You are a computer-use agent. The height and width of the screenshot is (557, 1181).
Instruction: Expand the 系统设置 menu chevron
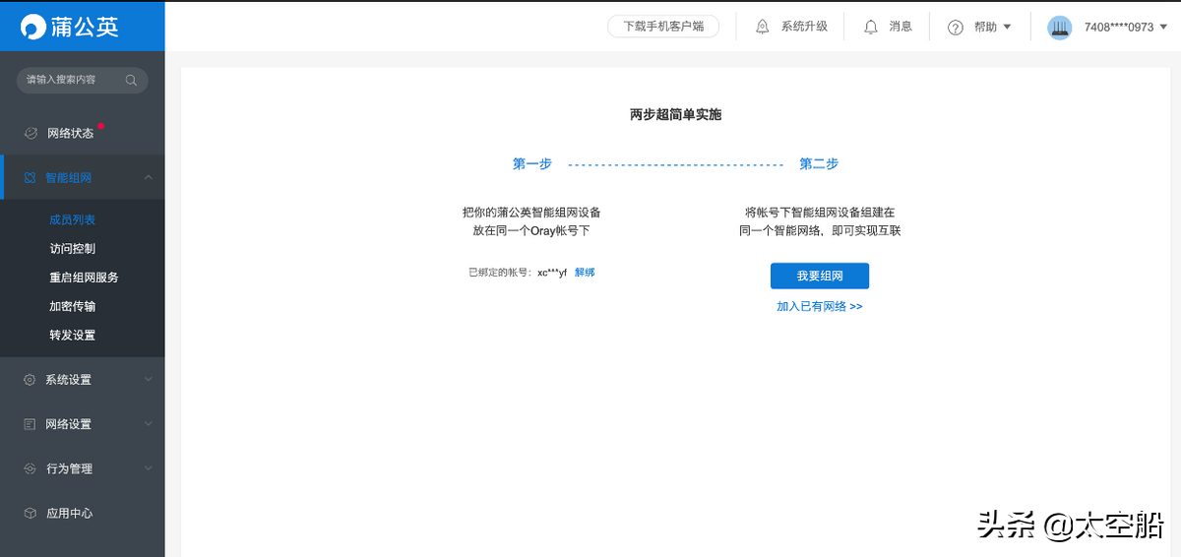148,380
